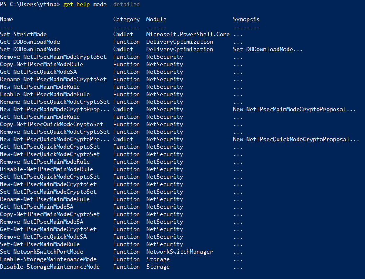Screen dimensions: 365x279
Task: Click the 'PS C:\Users\ytina>' prompt text
Action: click(x=30, y=5)
